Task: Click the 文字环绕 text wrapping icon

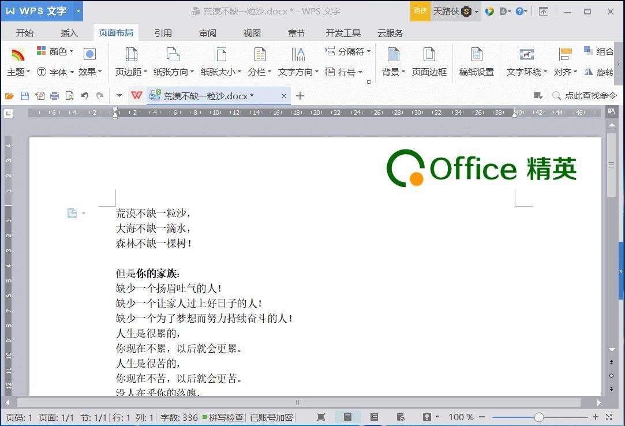Action: click(526, 54)
